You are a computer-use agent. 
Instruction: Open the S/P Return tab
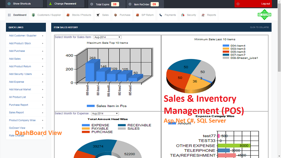[145, 15]
